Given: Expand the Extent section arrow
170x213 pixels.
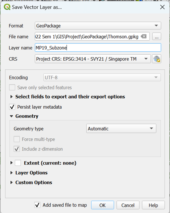Looking at the screenshot, I should point(12,163).
